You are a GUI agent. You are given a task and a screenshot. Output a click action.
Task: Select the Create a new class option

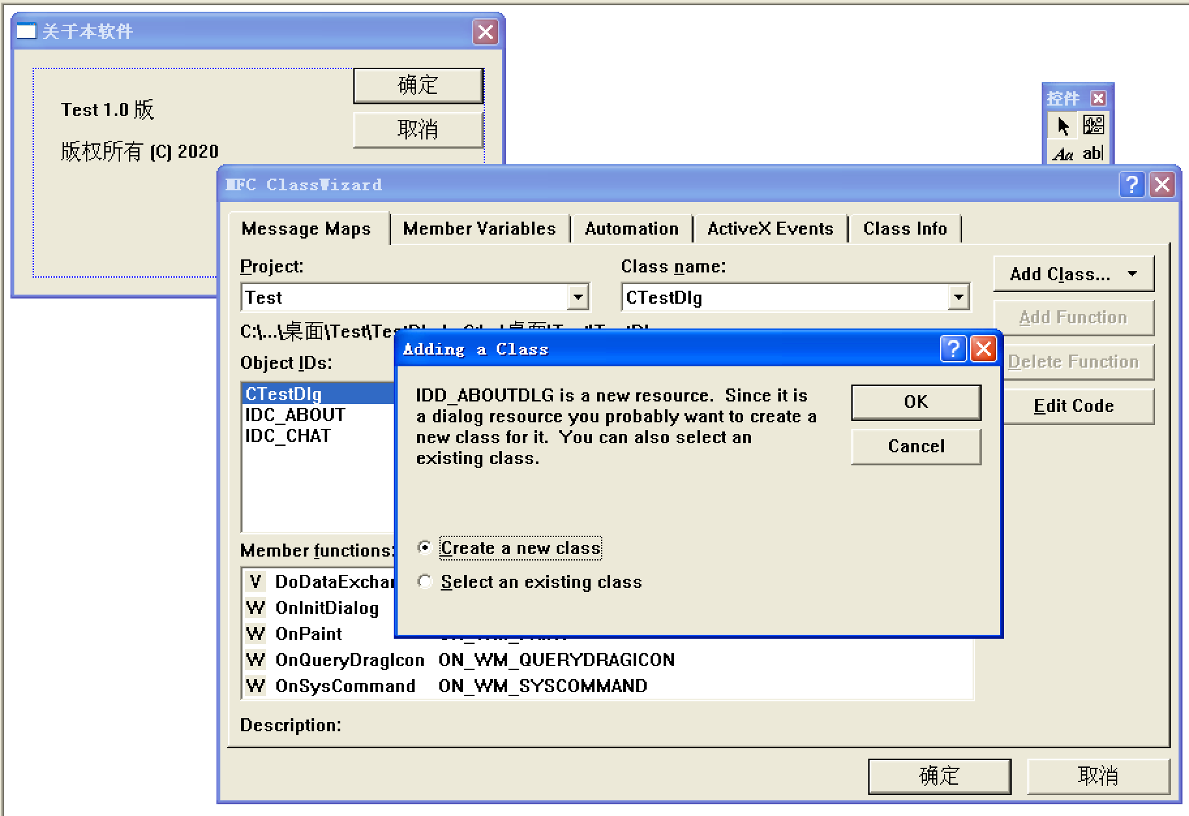[x=425, y=548]
